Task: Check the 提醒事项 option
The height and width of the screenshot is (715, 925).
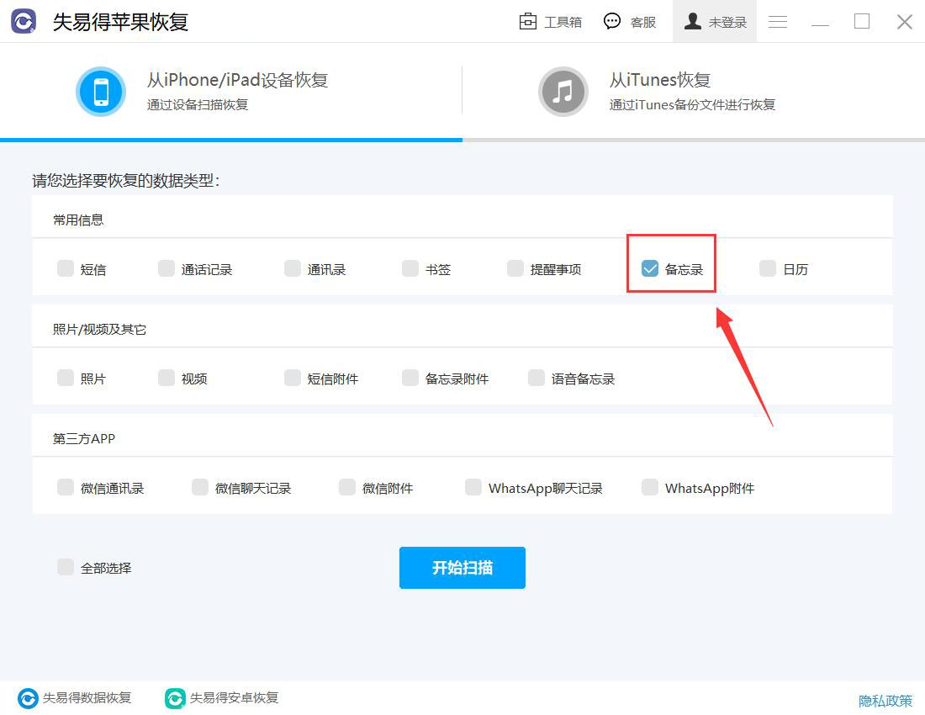Action: [x=515, y=268]
